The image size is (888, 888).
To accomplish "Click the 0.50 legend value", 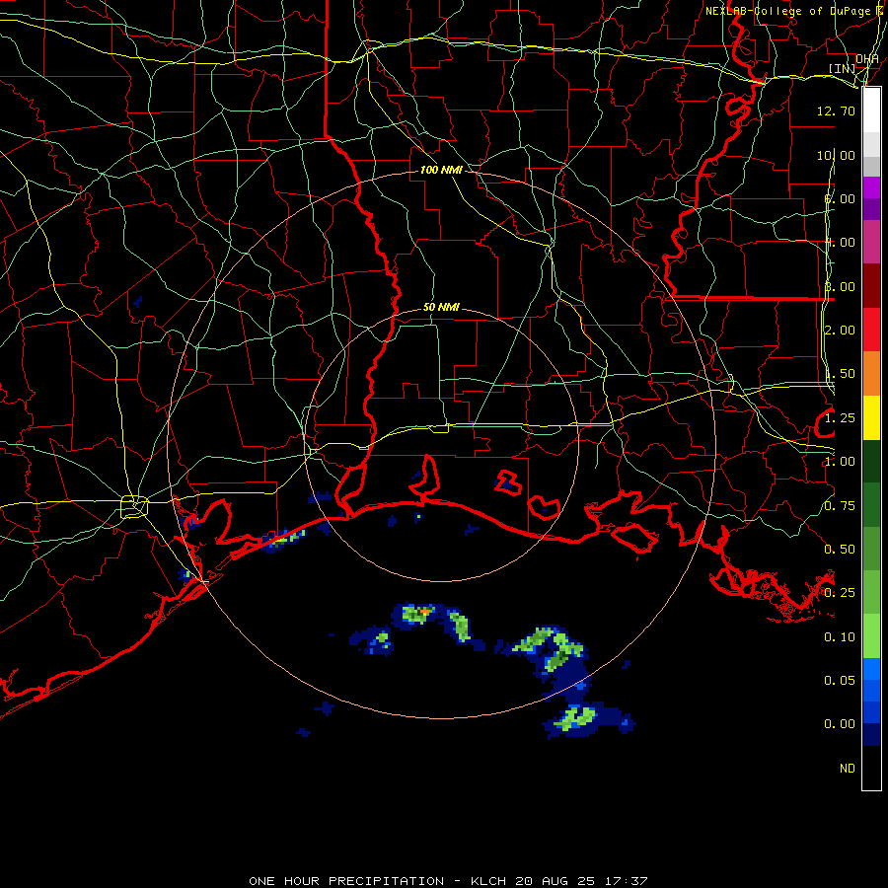I will [x=840, y=550].
